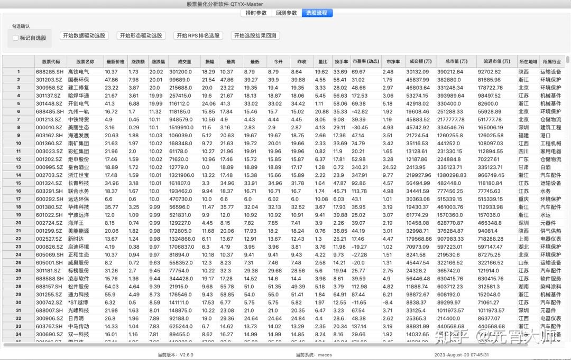Click 开始选股结果回测 button

coord(255,36)
